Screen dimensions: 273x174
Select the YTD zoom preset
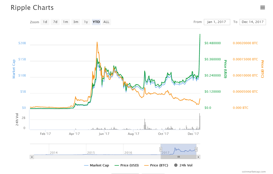(x=96, y=22)
